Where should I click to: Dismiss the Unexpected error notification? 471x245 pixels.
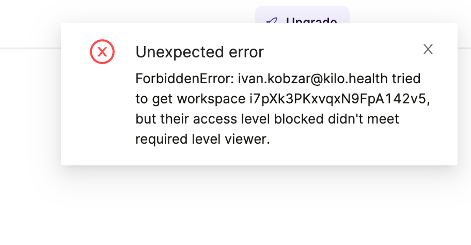pyautogui.click(x=428, y=50)
